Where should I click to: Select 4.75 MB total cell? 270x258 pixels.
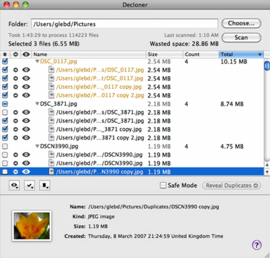click(x=232, y=147)
